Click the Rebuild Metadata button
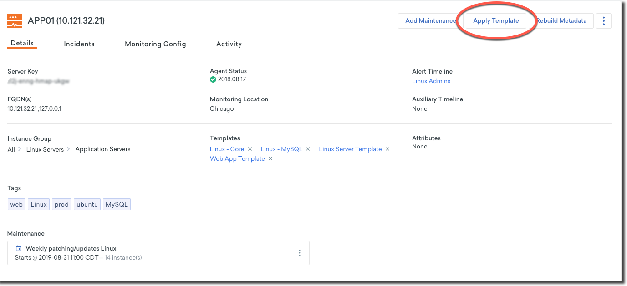627x286 pixels. click(x=562, y=20)
